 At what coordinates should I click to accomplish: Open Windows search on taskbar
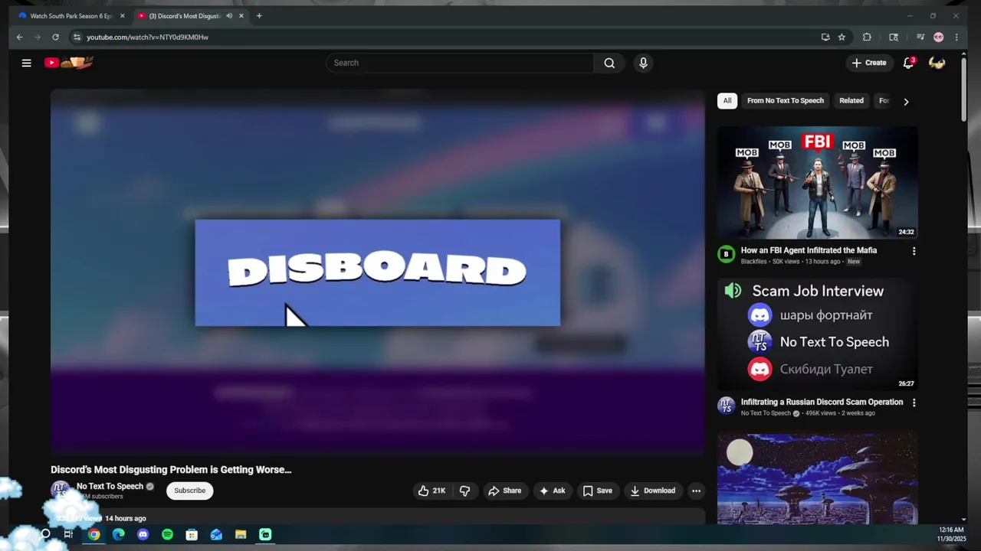(x=45, y=534)
